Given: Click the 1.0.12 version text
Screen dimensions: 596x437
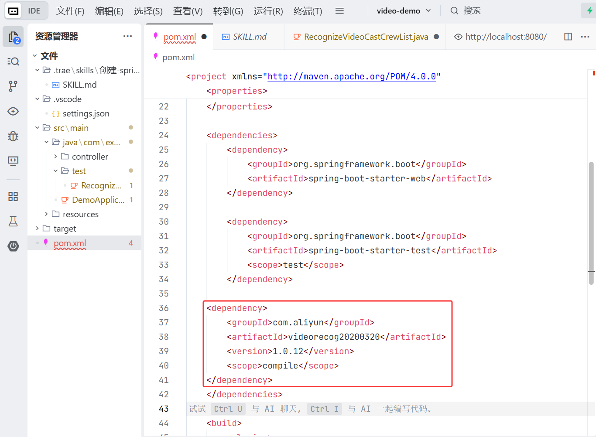Looking at the screenshot, I should pos(288,351).
